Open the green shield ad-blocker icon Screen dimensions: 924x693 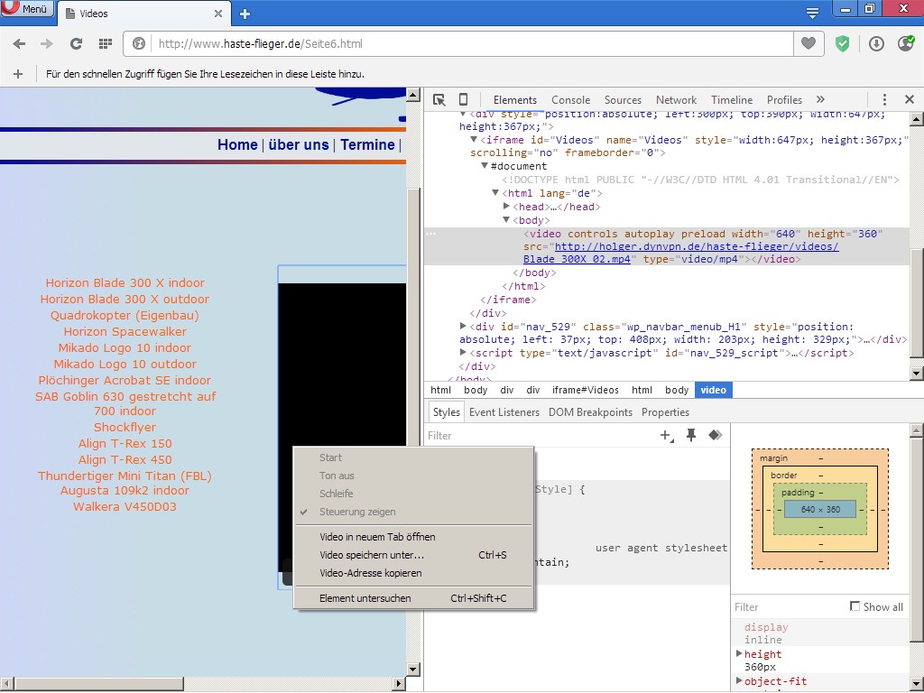pyautogui.click(x=843, y=43)
